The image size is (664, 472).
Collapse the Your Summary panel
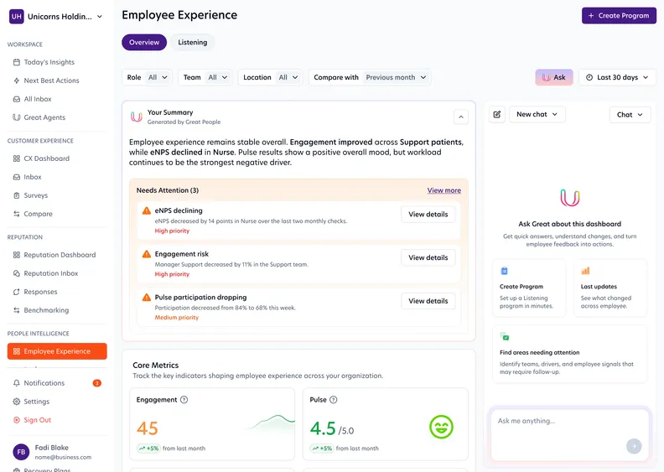click(x=461, y=117)
